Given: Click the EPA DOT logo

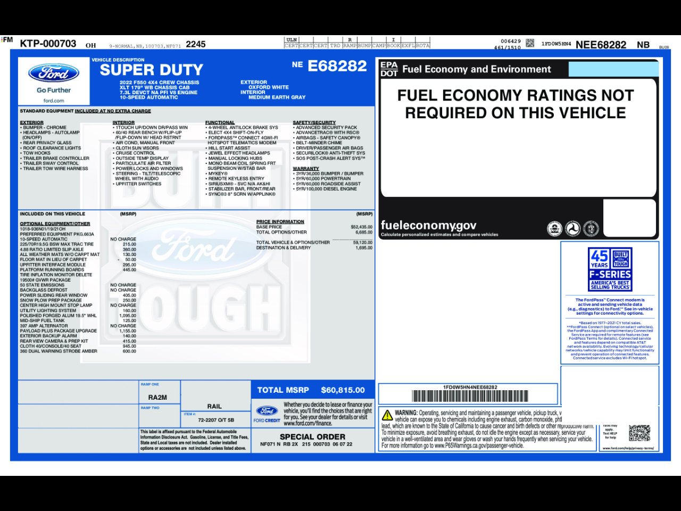Looking at the screenshot, I should pyautogui.click(x=389, y=69).
